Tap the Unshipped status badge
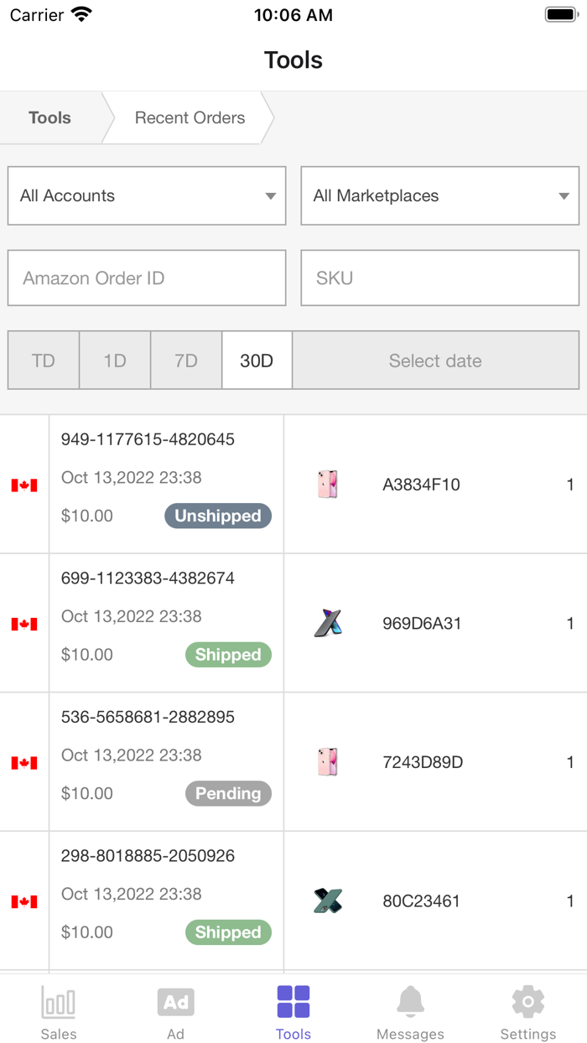This screenshot has width=587, height=1043. click(217, 516)
